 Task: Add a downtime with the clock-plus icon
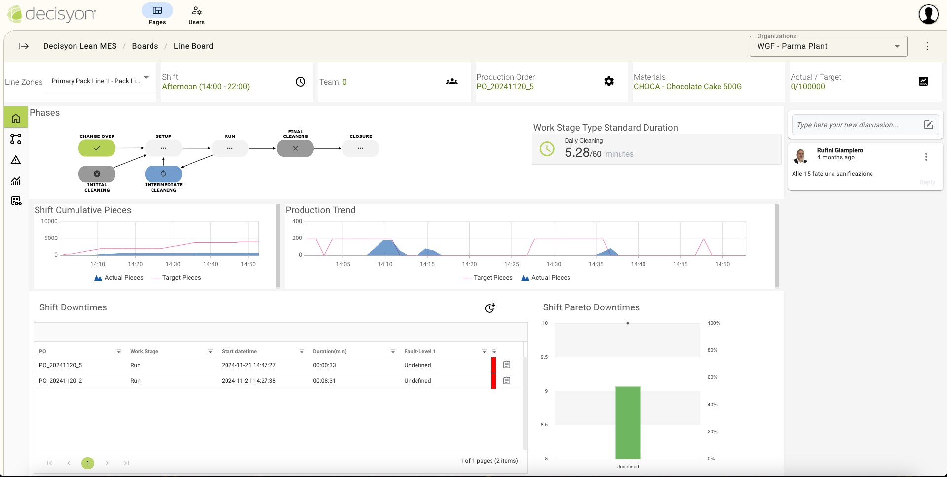pos(490,308)
